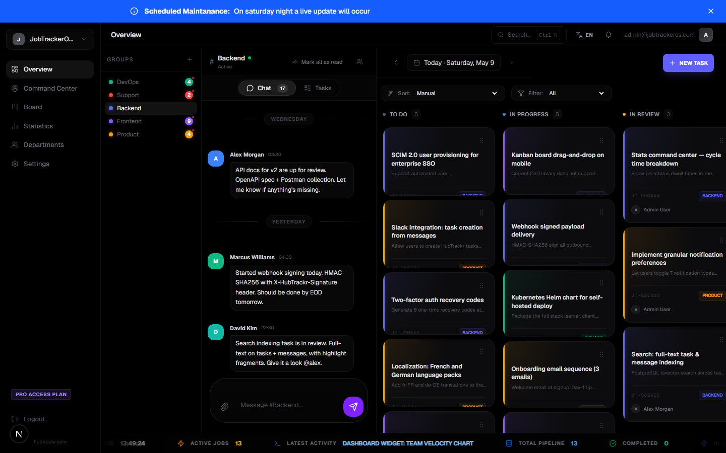Click Alex Morgan's blue avatar
The width and height of the screenshot is (726, 453).
[x=216, y=159]
